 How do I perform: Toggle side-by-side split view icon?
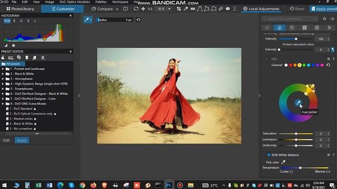(125, 9)
